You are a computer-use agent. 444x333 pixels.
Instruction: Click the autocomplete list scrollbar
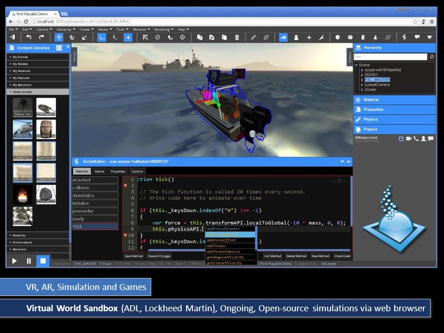[256, 238]
